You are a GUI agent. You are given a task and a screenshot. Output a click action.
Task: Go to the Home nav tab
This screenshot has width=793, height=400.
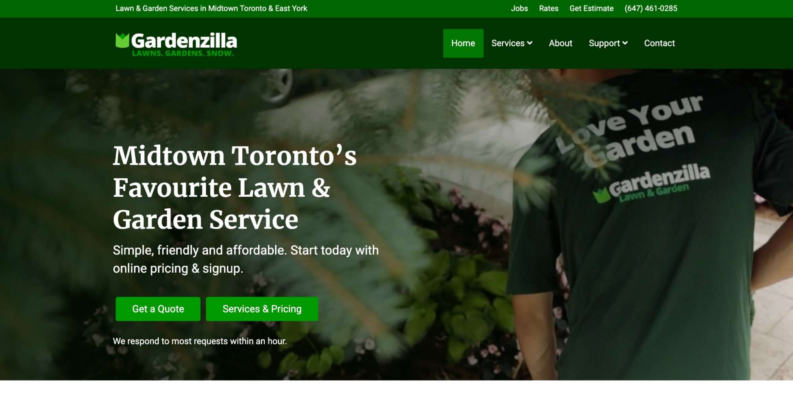(x=463, y=43)
